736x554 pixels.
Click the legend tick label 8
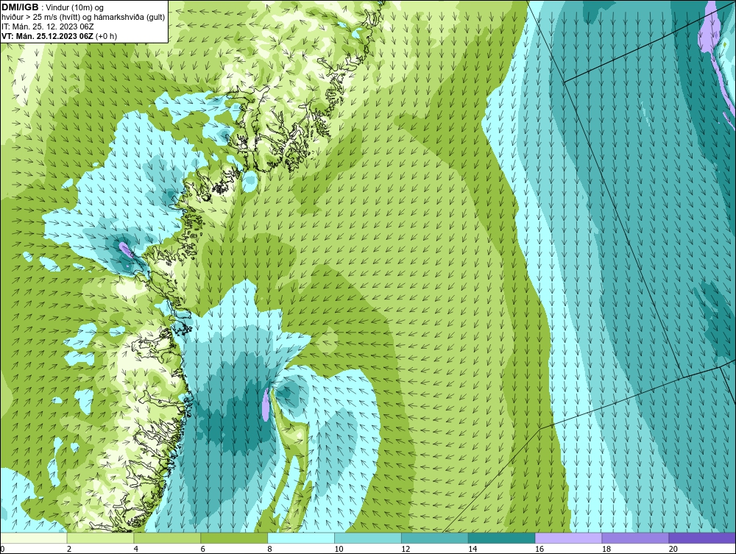[269, 549]
